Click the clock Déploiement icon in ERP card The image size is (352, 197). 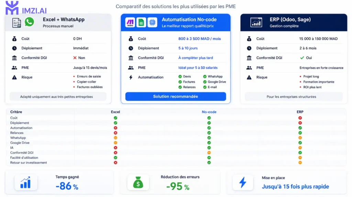click(249, 48)
